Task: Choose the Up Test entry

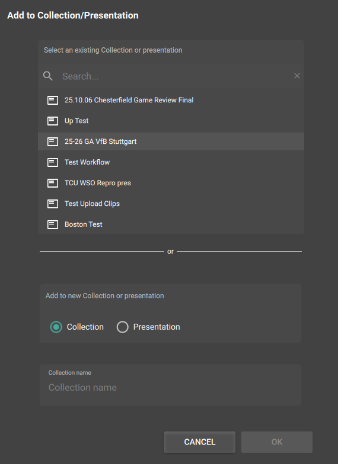Action: pyautogui.click(x=171, y=121)
